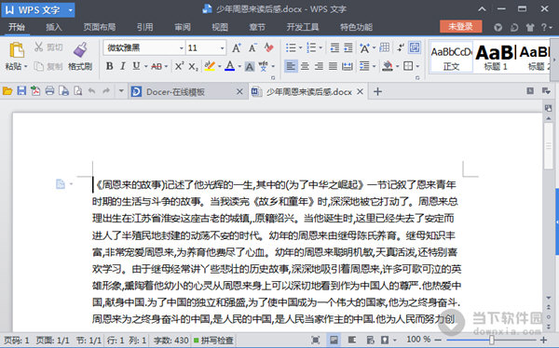559x348 pixels.
Task: Toggle strikethrough AB formatting
Action: click(157, 66)
